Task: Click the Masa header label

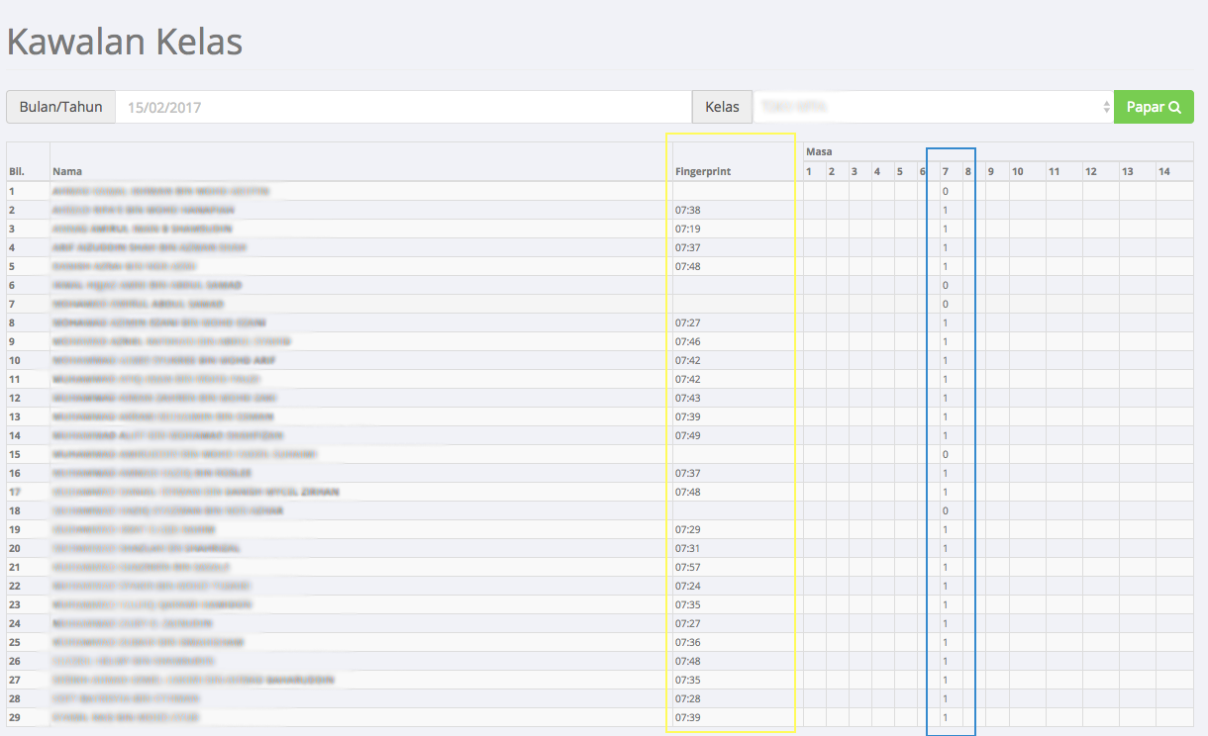Action: click(x=819, y=152)
